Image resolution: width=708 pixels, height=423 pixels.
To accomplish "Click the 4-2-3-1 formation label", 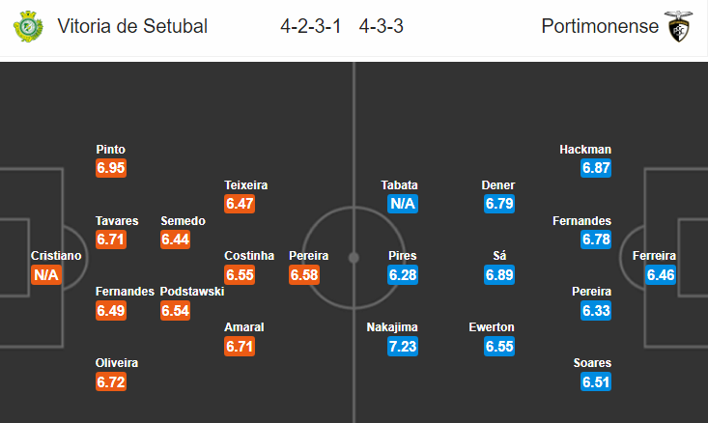I will point(311,26).
